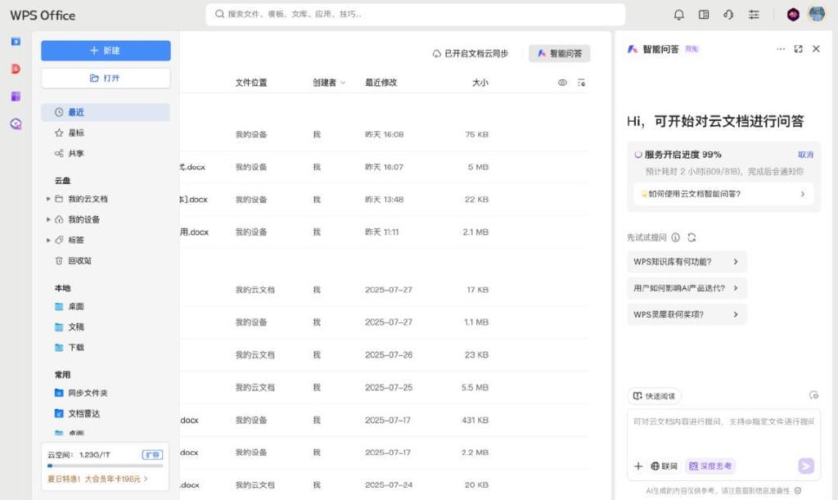
Task: Click the plus attachment icon in chat input
Action: pos(638,466)
